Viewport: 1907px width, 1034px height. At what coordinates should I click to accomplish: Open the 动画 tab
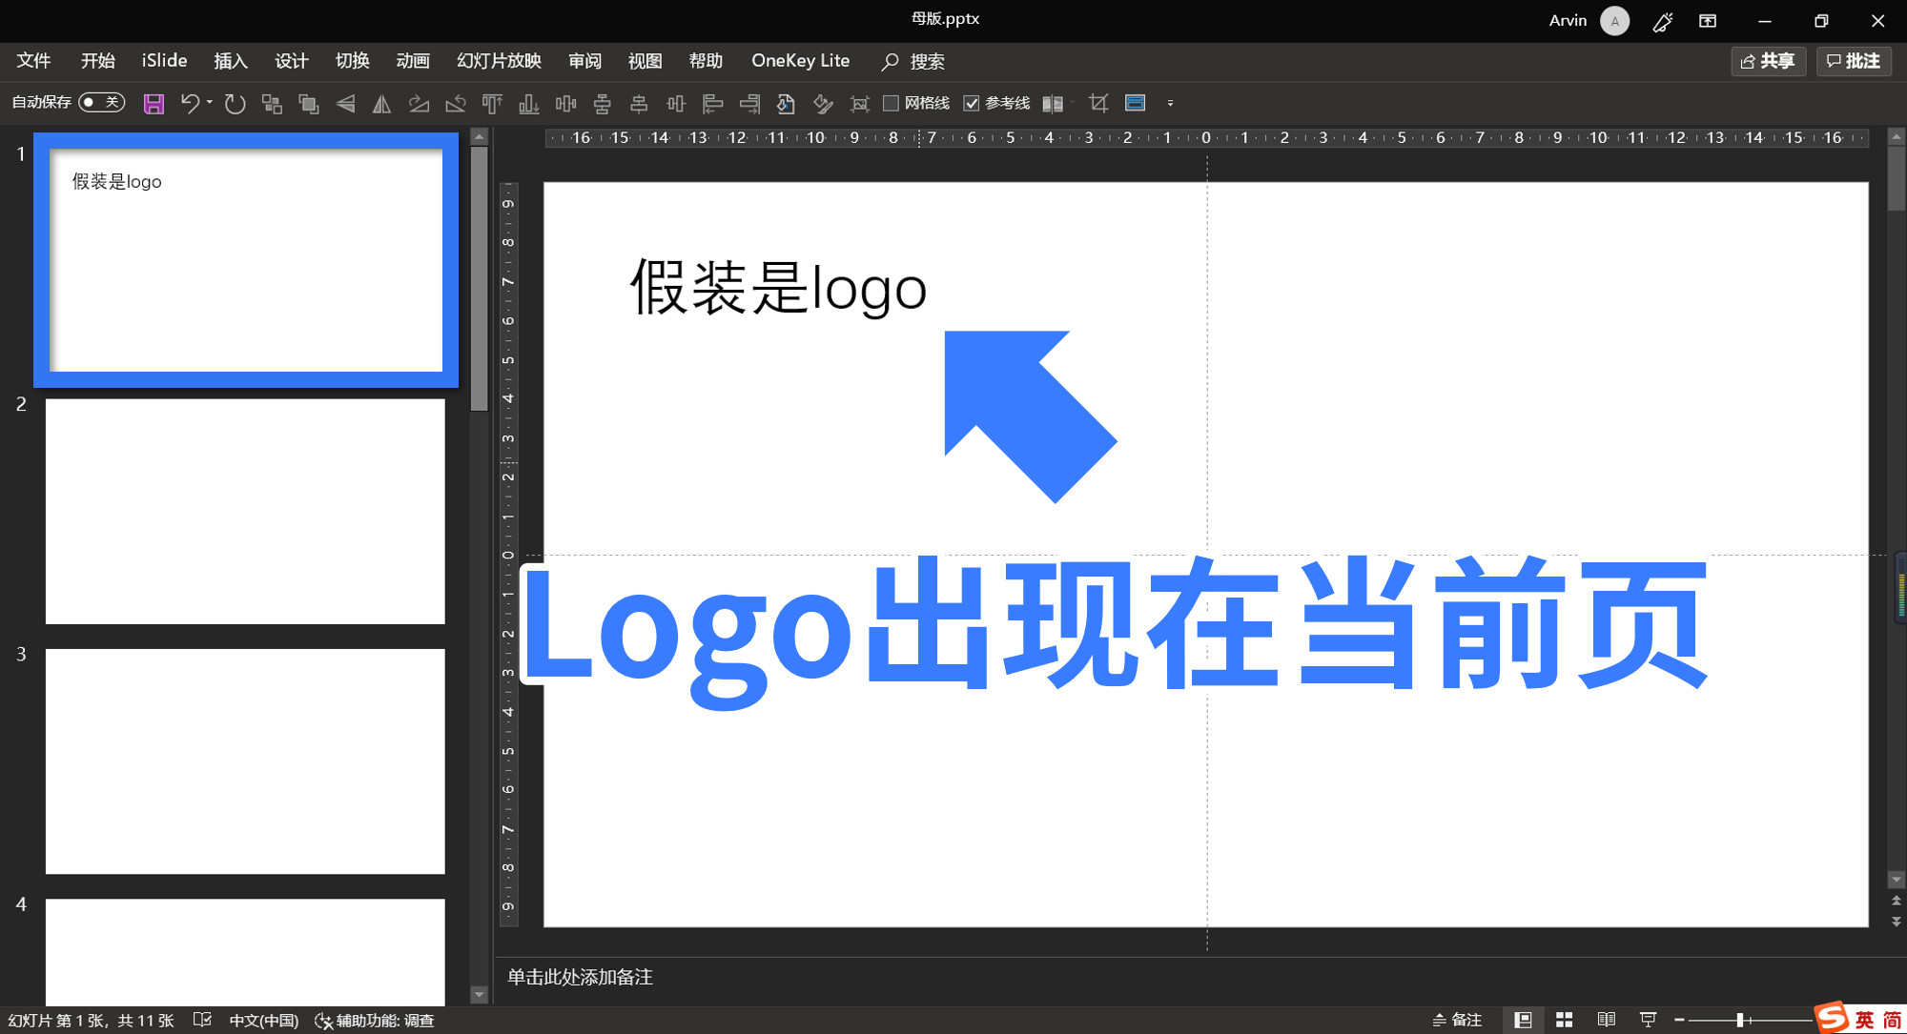coord(413,61)
